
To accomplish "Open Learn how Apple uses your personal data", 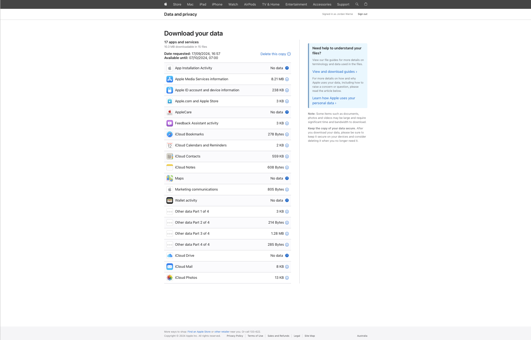I will point(333,101).
